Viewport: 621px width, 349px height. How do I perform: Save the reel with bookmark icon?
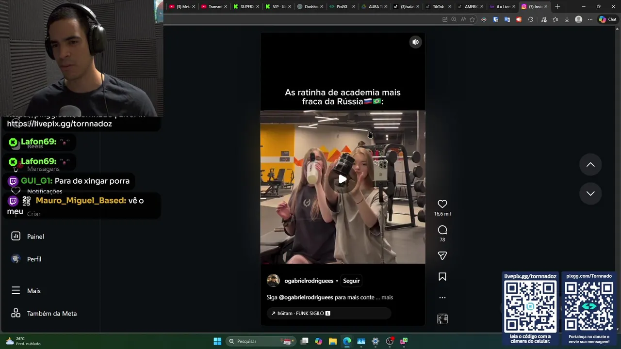[x=442, y=277]
